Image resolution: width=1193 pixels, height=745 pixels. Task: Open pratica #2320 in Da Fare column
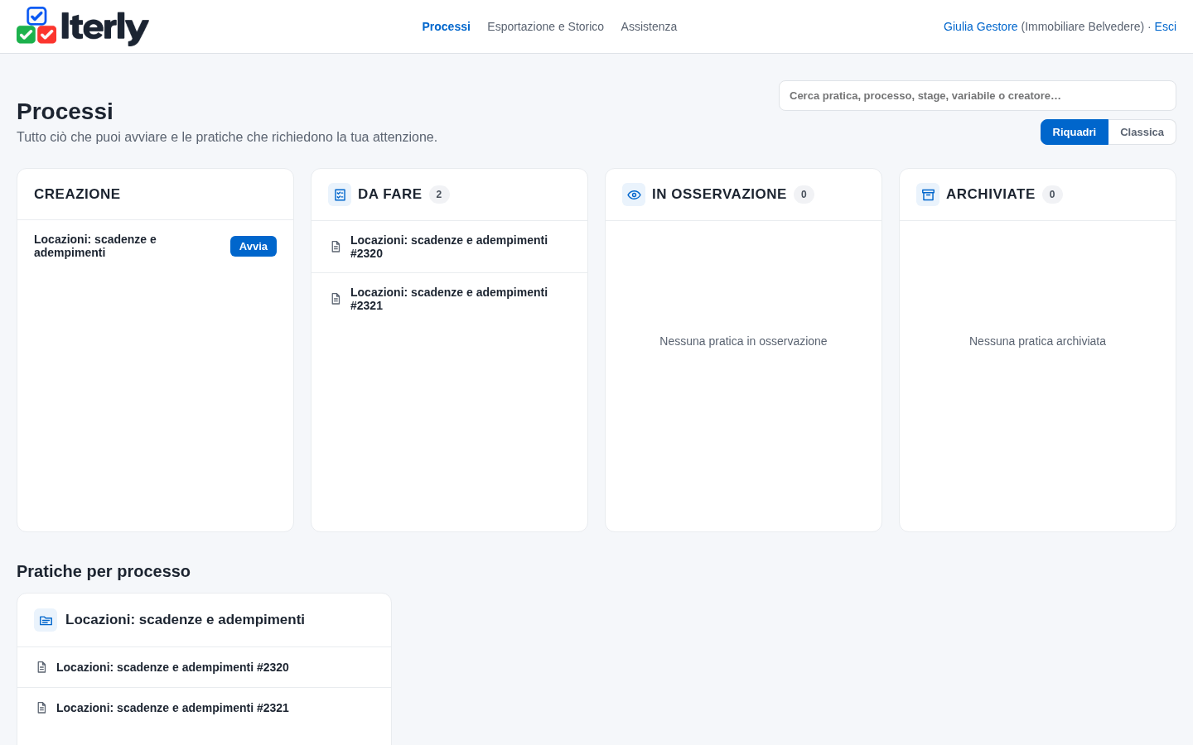(x=449, y=247)
